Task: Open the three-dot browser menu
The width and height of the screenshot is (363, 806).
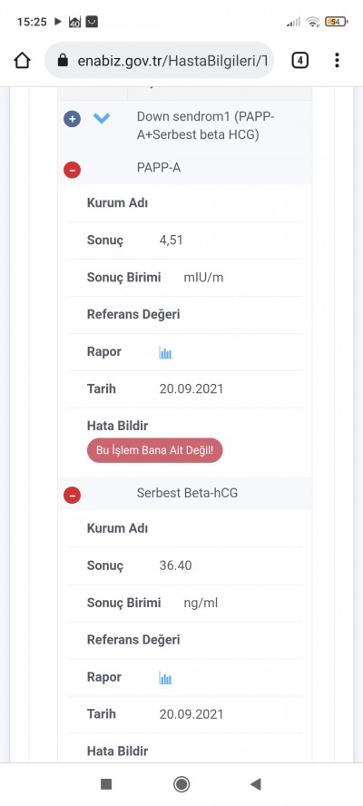Action: click(x=337, y=60)
